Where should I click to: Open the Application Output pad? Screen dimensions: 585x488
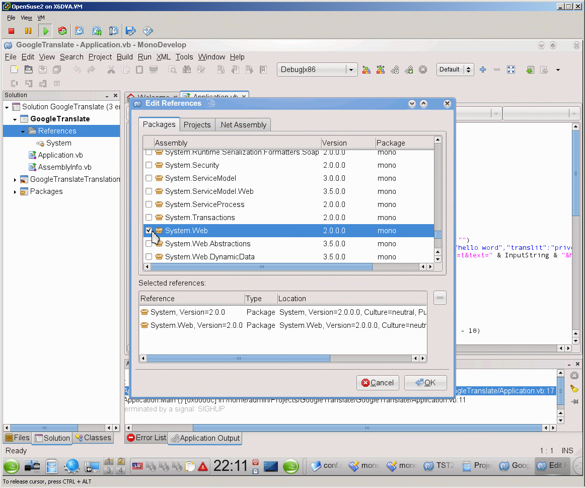pyautogui.click(x=205, y=438)
